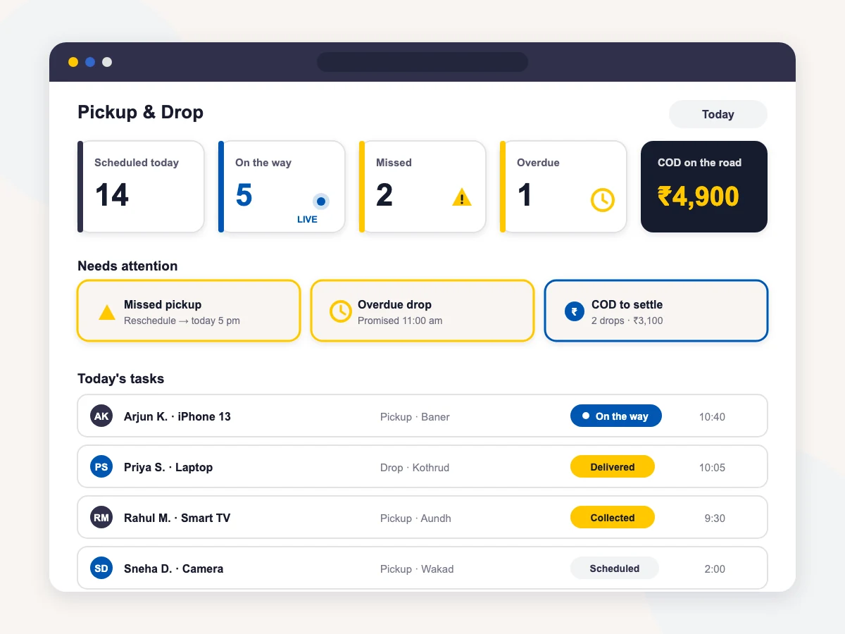845x634 pixels.
Task: Click the SD avatar for Sneha D.
Action: pyautogui.click(x=101, y=568)
